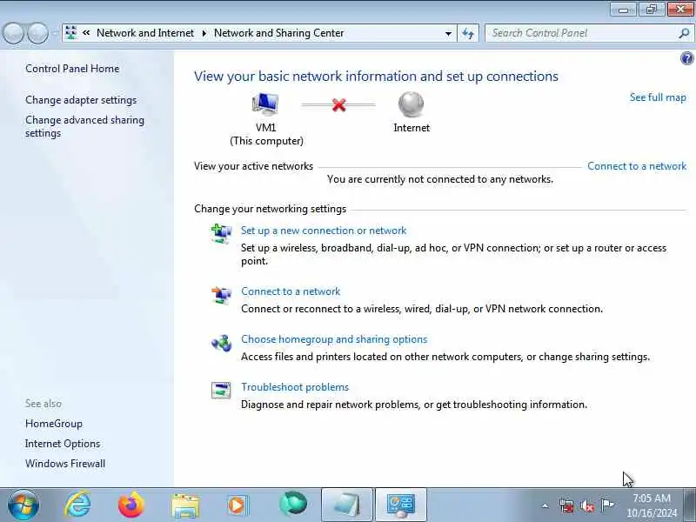
Task: Click the homegroup and sharing options icon
Action: pos(221,343)
